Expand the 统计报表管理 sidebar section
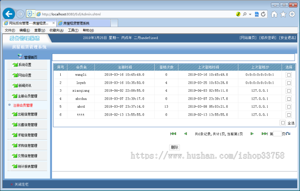The width and height of the screenshot is (300, 191). point(27,166)
